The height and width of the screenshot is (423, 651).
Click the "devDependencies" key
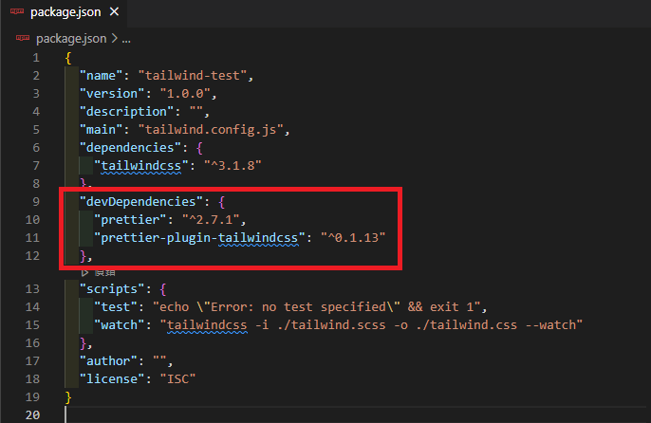tap(140, 202)
